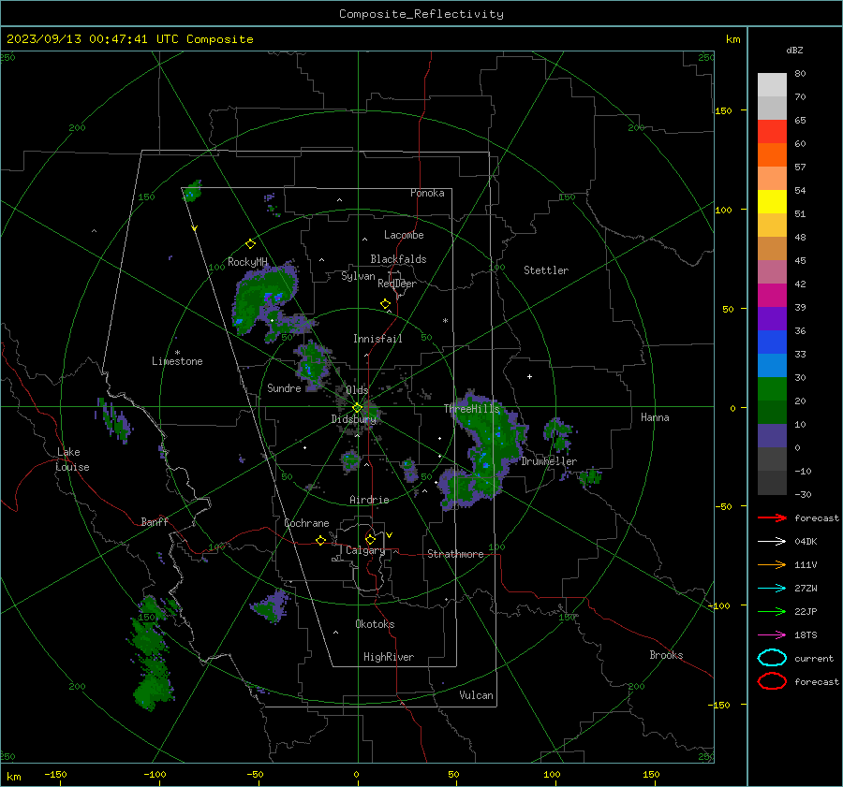Viewport: 843px width, 787px height.
Task: Click the yellow diamond marker above Calgary
Action: point(370,539)
